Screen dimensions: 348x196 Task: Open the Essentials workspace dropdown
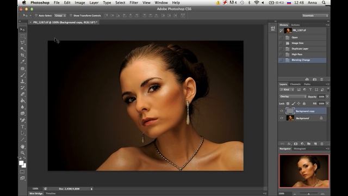pyautogui.click(x=315, y=16)
